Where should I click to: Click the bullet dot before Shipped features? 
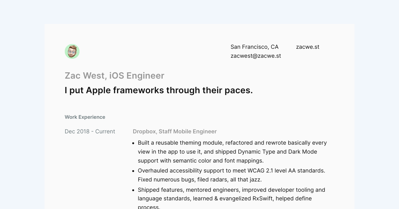pyautogui.click(x=133, y=190)
